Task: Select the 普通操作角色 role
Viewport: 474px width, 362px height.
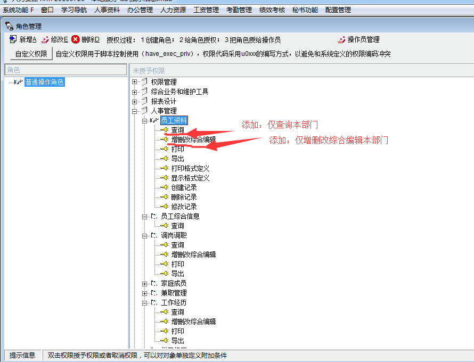Action: click(x=45, y=82)
